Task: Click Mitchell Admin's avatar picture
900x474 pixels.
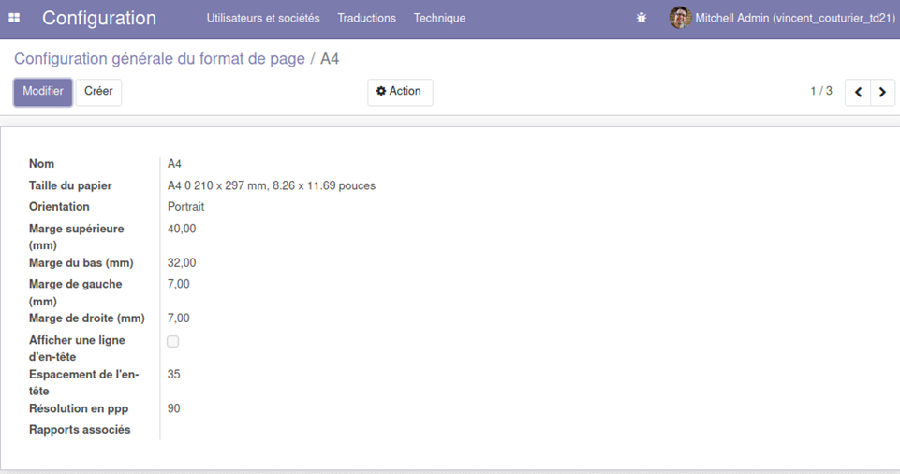Action: pyautogui.click(x=680, y=18)
